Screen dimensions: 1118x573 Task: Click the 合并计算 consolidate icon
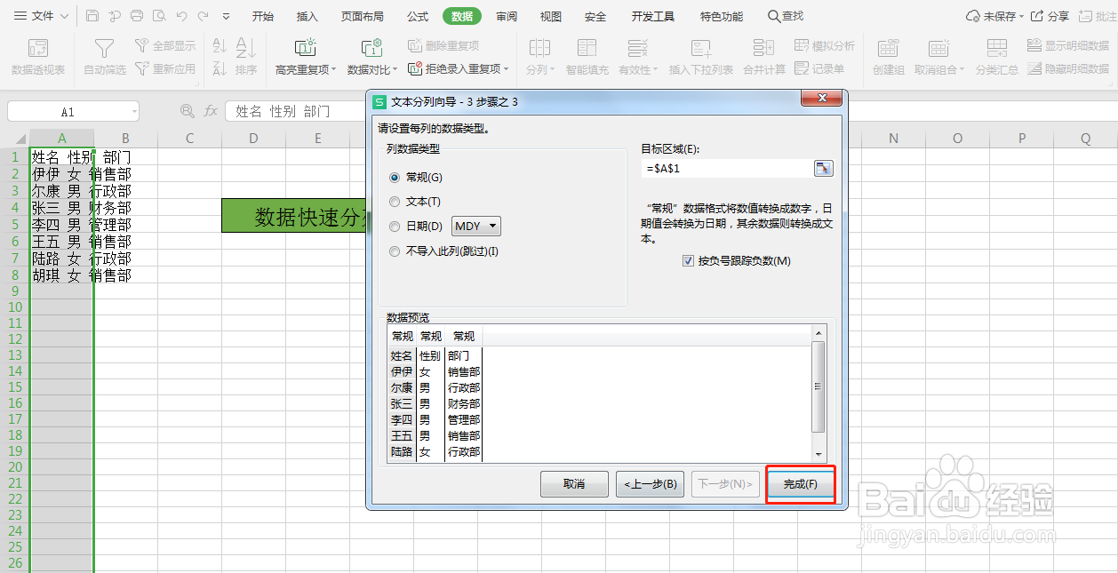coord(763,48)
